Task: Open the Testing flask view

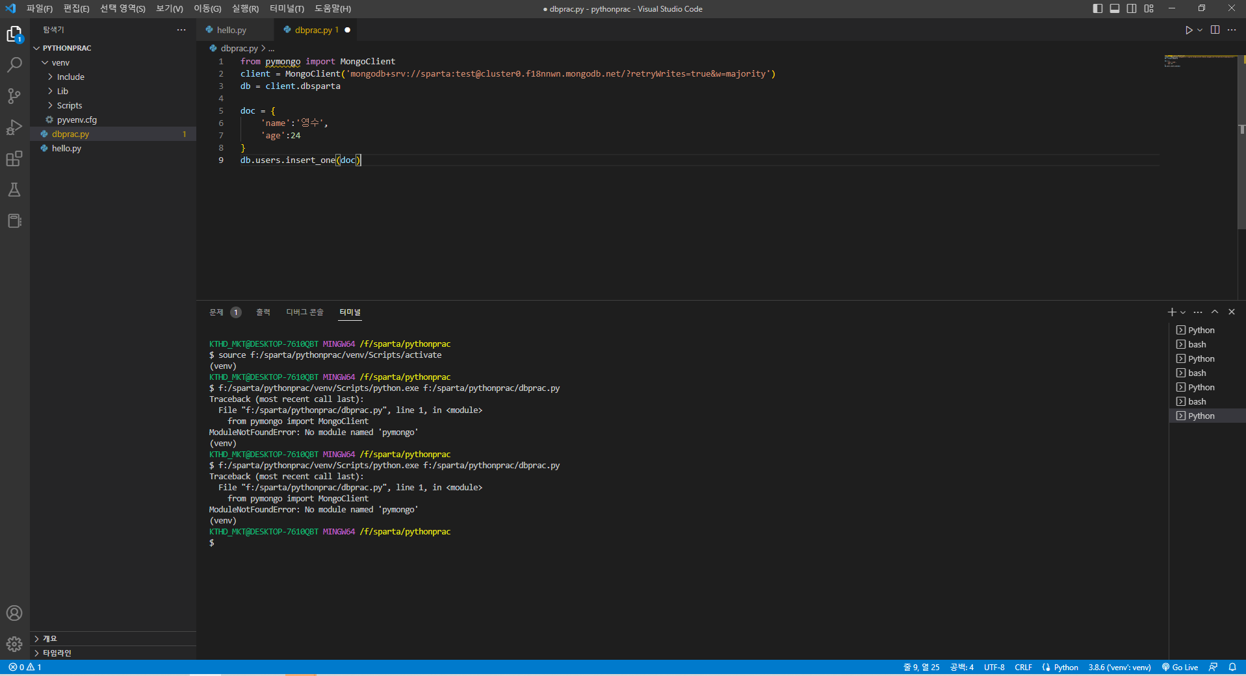Action: tap(14, 190)
